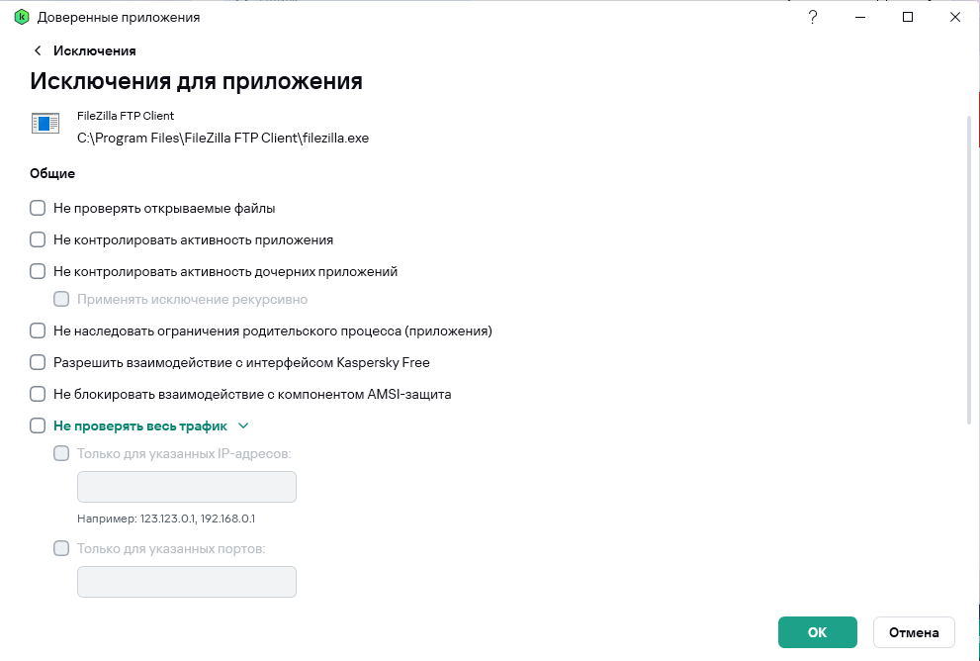Expand the 'Не проверять весь трафик' dropdown chevron
The image size is (980, 661).
point(243,425)
